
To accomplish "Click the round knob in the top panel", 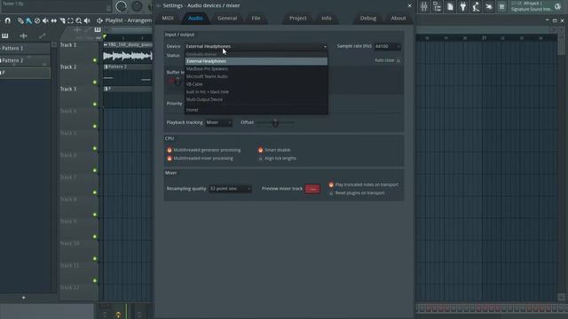I will tap(121, 6).
